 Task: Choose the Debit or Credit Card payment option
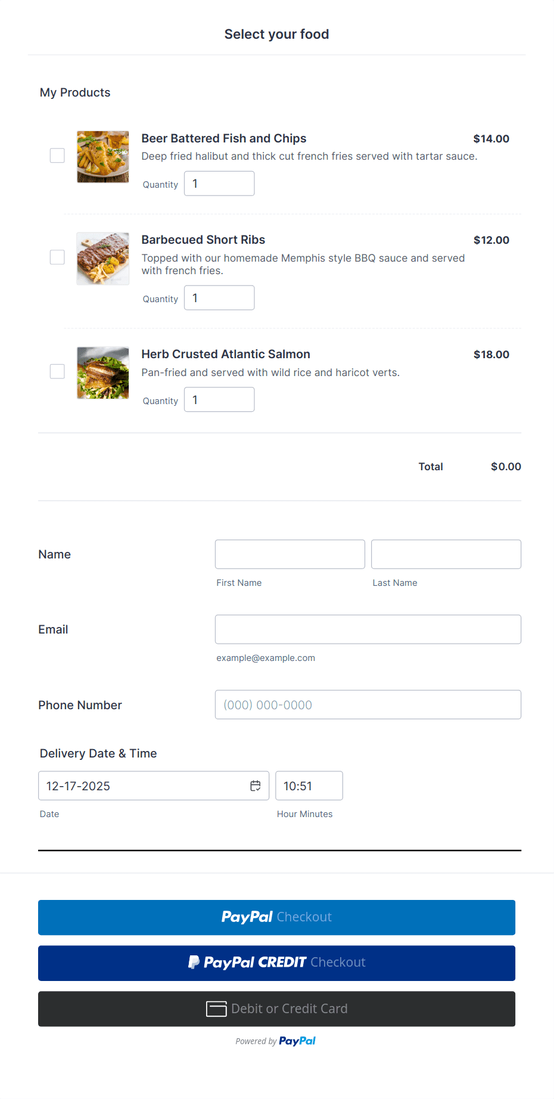pyautogui.click(x=276, y=1008)
